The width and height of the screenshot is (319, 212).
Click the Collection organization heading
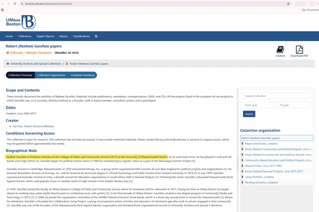pyautogui.click(x=260, y=131)
